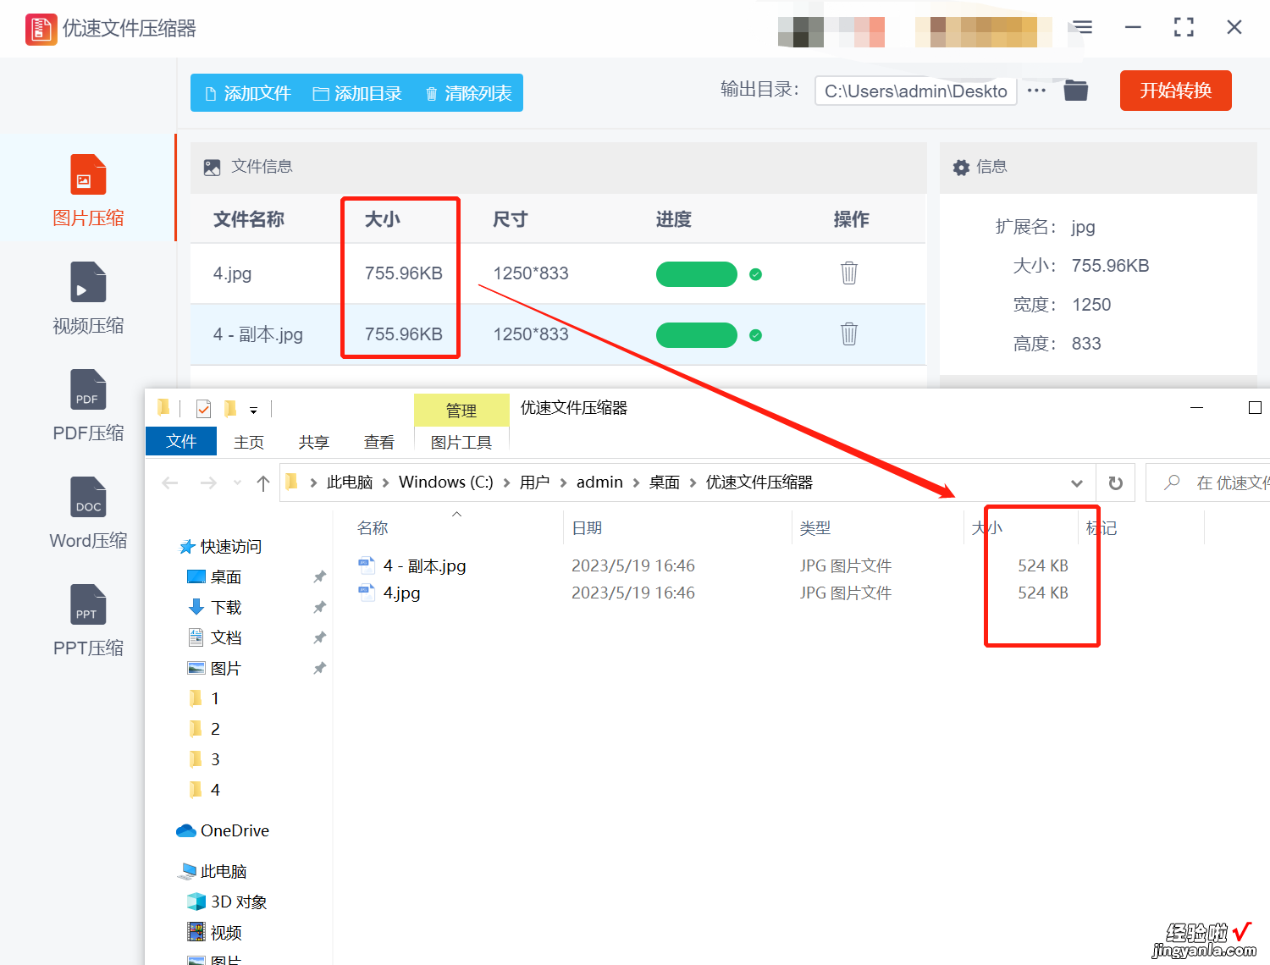Viewport: 1270px width, 965px height.
Task: Click the output directory path field
Action: tap(915, 91)
